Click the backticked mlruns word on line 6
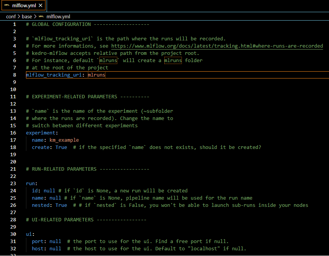 click(x=108, y=61)
